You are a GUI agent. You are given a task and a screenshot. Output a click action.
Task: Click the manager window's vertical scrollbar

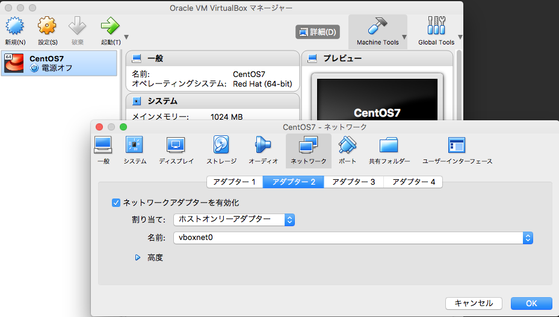[459, 85]
